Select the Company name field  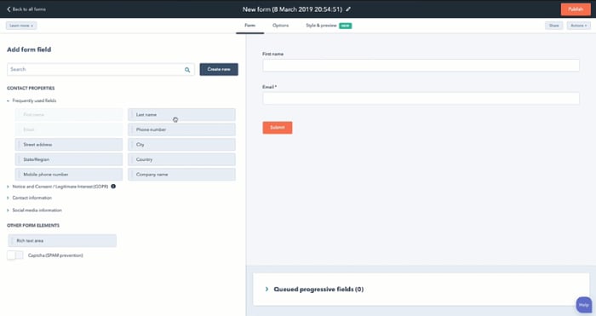181,174
